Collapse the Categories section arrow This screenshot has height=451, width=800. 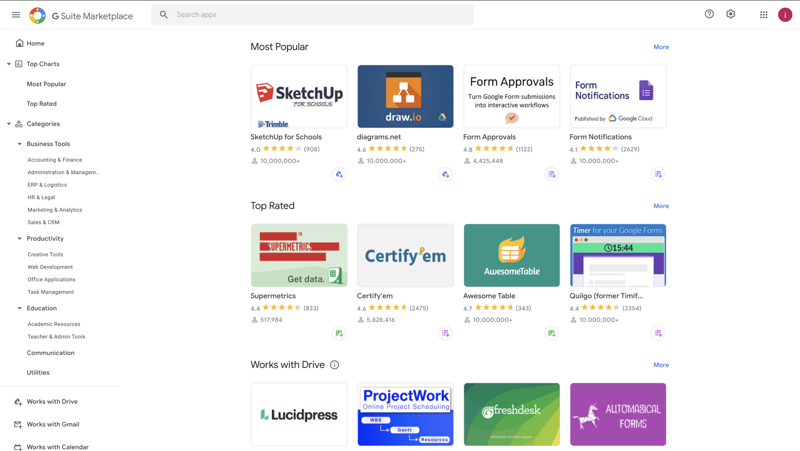(x=9, y=124)
